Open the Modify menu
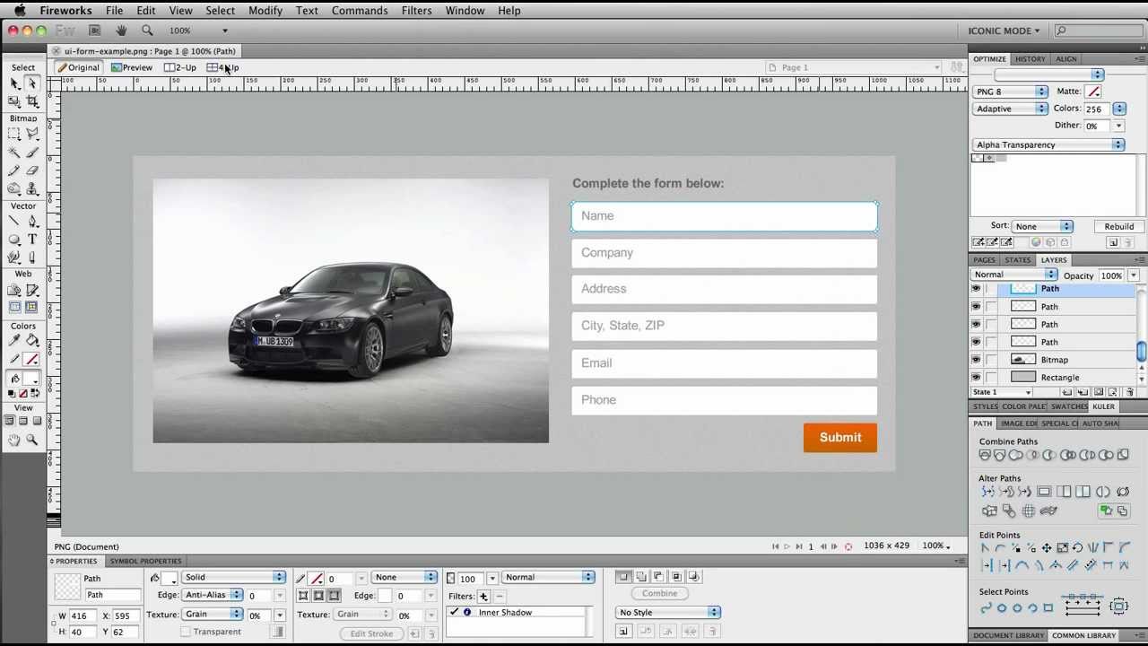The width and height of the screenshot is (1148, 646). click(x=265, y=10)
